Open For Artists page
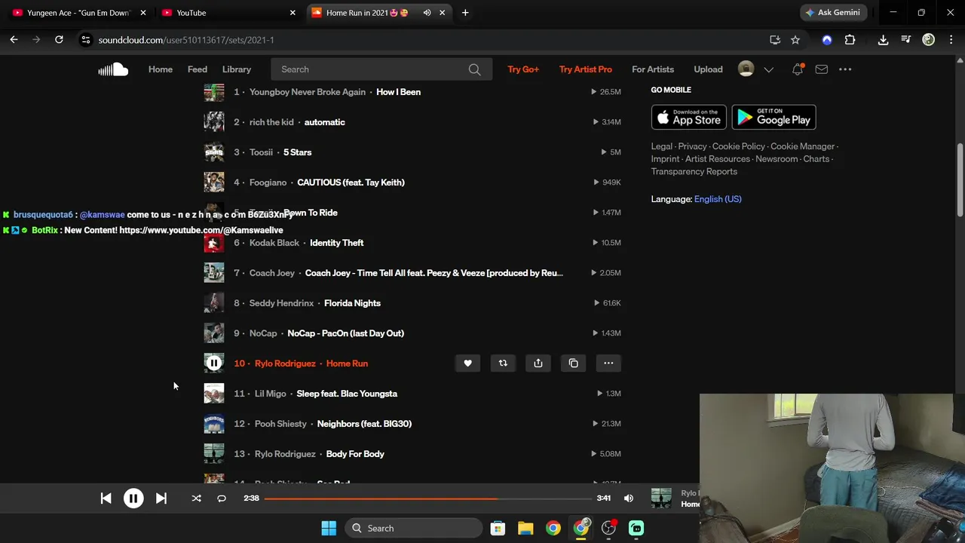The image size is (965, 543). point(653,69)
